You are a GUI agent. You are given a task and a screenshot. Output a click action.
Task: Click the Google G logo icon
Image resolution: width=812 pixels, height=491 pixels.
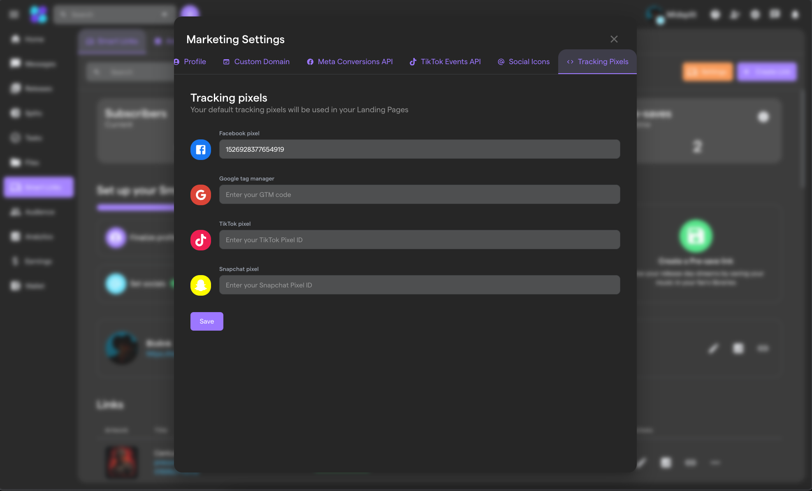[x=201, y=195]
